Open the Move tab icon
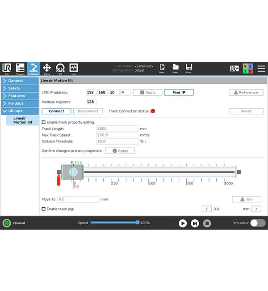Image resolution: width=268 pixels, height=291 pixels. pos(47,68)
